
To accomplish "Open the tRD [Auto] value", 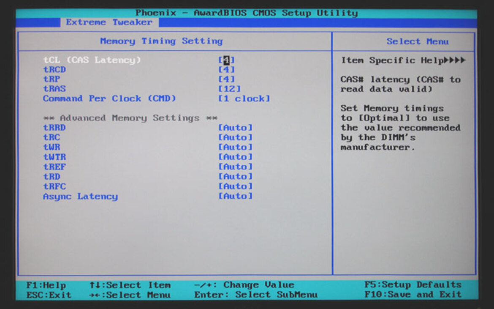I will click(235, 177).
